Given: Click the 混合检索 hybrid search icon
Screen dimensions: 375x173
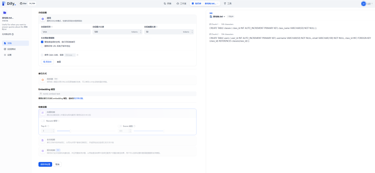Looking at the screenshot, I should 43,151.
